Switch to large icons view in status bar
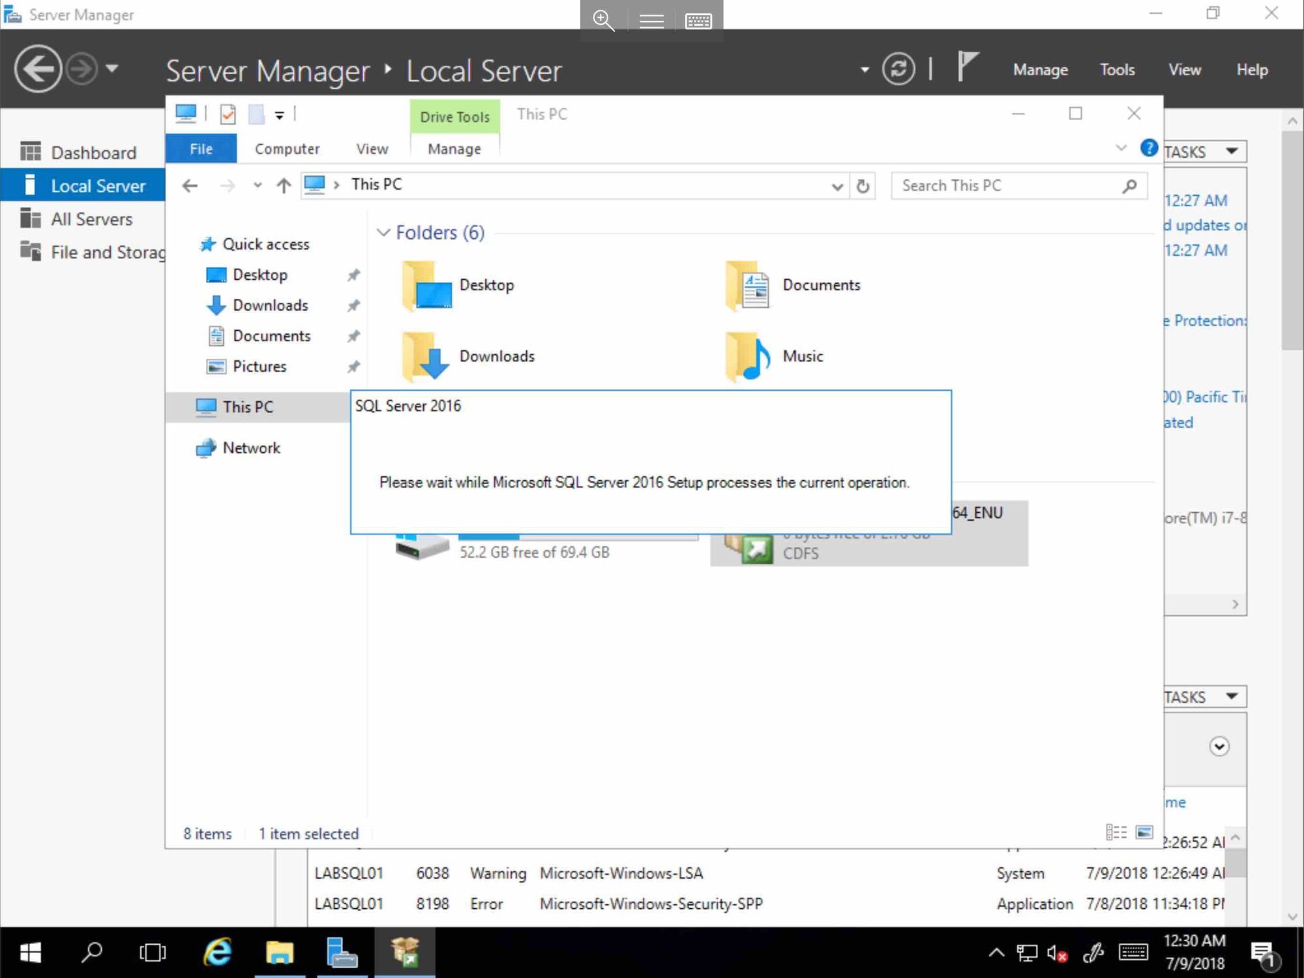 [x=1144, y=832]
